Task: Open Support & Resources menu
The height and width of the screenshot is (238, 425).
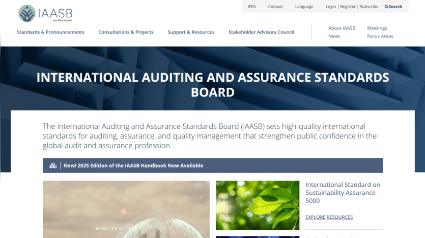Action: pos(191,32)
